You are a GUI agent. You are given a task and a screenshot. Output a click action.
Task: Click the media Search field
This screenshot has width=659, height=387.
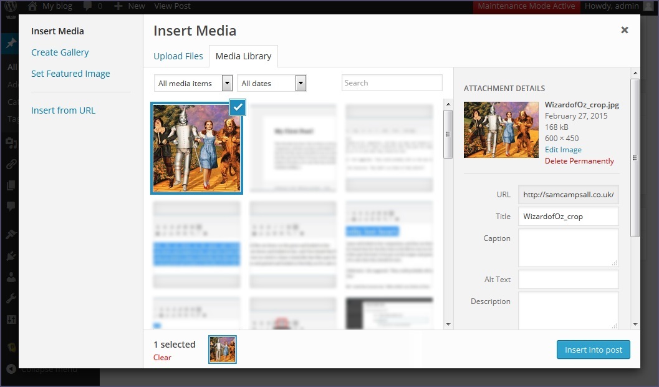point(392,83)
